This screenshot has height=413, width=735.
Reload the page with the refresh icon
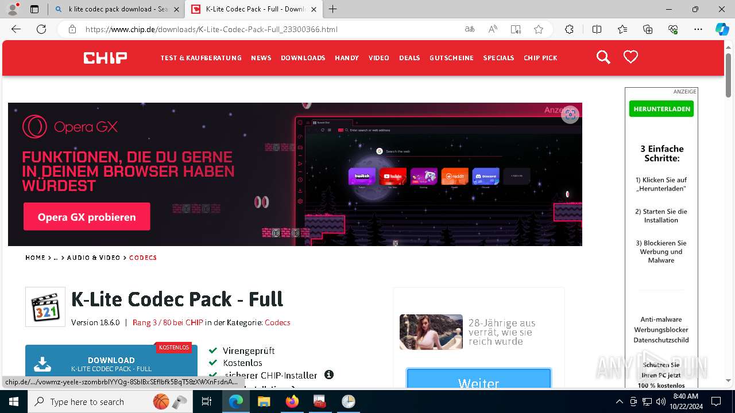pos(41,29)
